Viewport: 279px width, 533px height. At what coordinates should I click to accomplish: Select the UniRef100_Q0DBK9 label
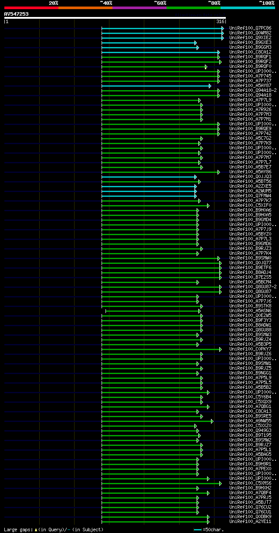point(250,516)
